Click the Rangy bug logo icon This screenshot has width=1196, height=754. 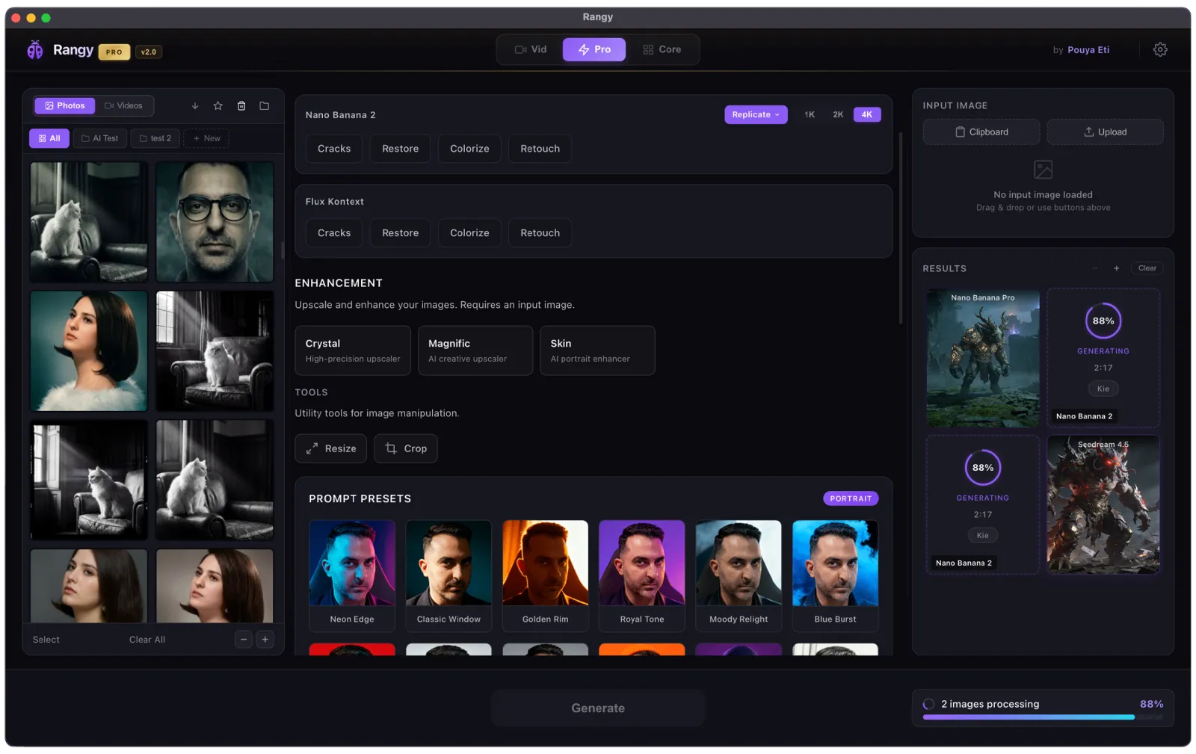(x=35, y=50)
